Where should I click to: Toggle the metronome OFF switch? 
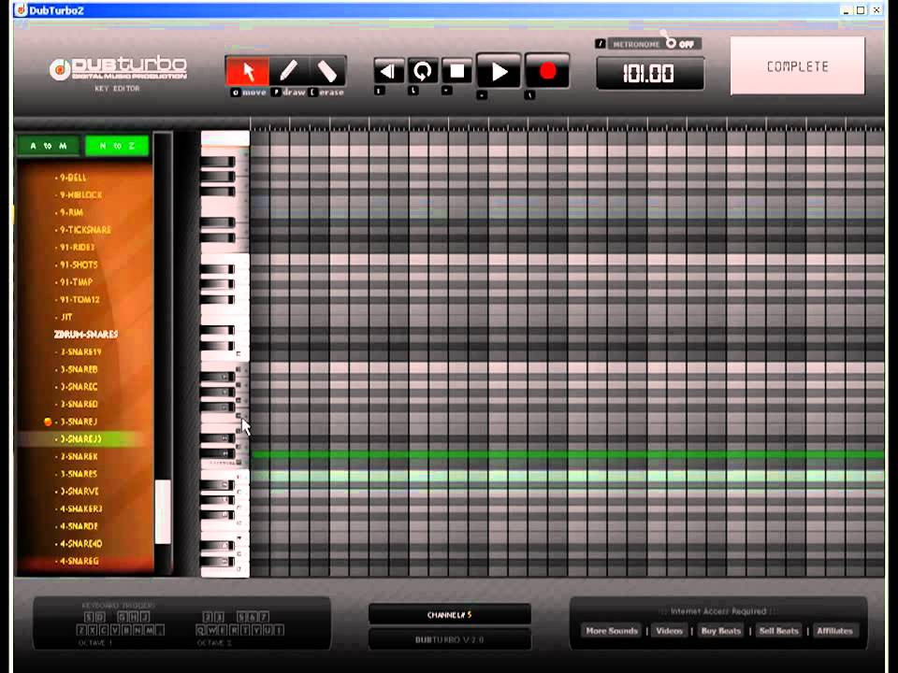[x=679, y=44]
